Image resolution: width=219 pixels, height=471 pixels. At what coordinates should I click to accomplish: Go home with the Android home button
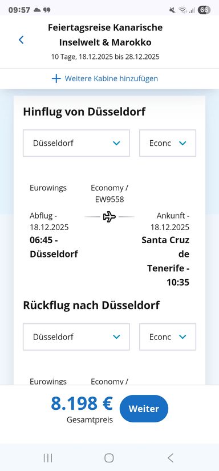coord(109,458)
